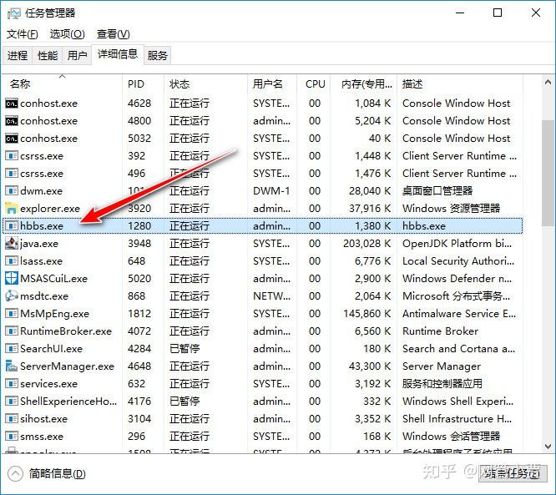Click the 结束任务 button

click(513, 473)
